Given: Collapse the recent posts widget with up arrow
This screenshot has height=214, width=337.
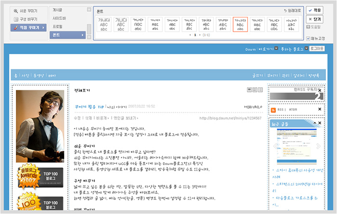Looking at the screenshot, I should point(315,123).
